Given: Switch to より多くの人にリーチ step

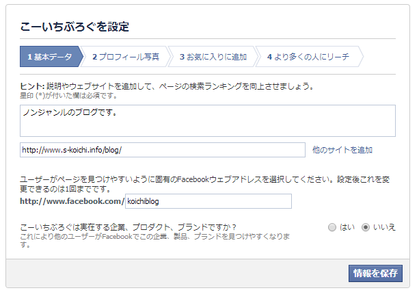Looking at the screenshot, I should coord(308,57).
